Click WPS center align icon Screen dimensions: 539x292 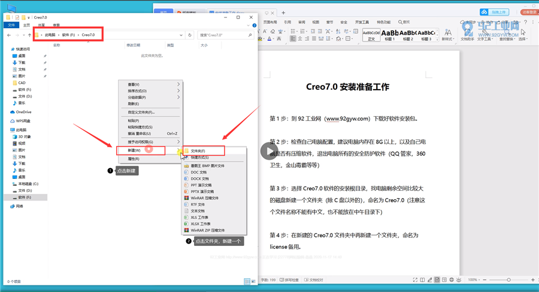click(x=300, y=39)
